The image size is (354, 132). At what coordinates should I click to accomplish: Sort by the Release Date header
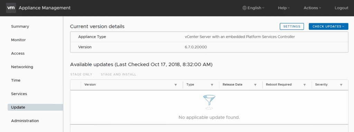233,85
